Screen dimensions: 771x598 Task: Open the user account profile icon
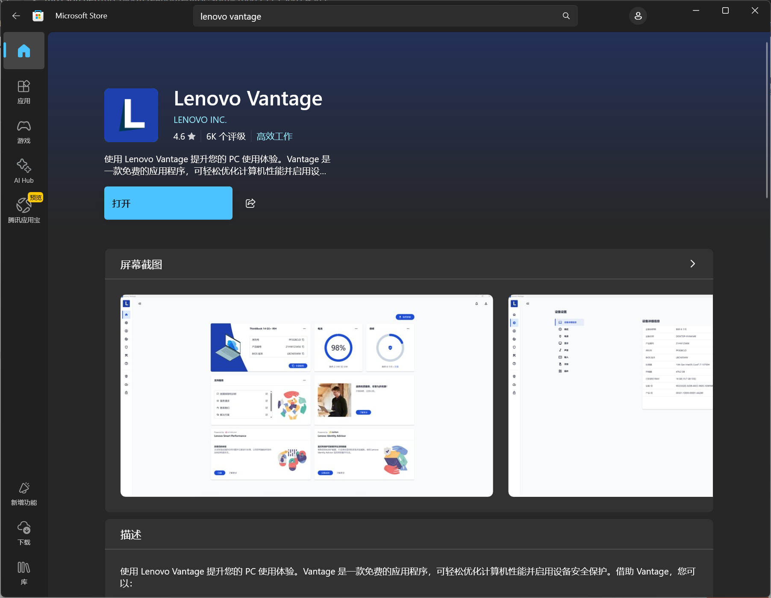tap(638, 16)
